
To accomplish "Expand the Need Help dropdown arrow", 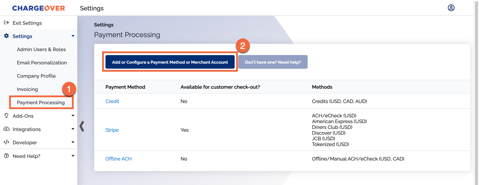I will [73, 156].
